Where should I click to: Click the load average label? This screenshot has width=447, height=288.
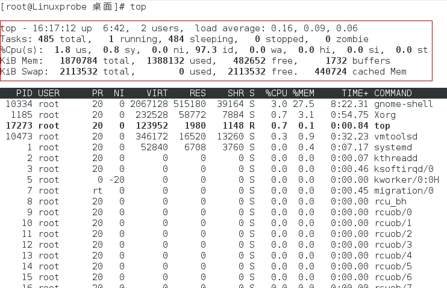click(230, 28)
